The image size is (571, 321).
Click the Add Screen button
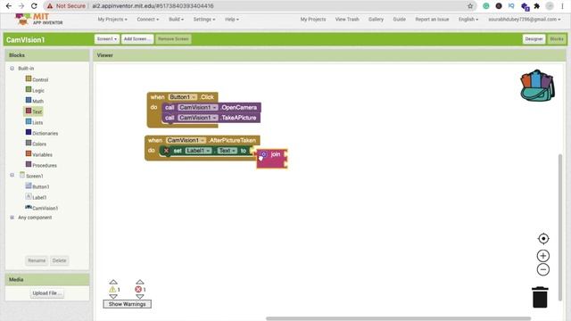(x=137, y=39)
